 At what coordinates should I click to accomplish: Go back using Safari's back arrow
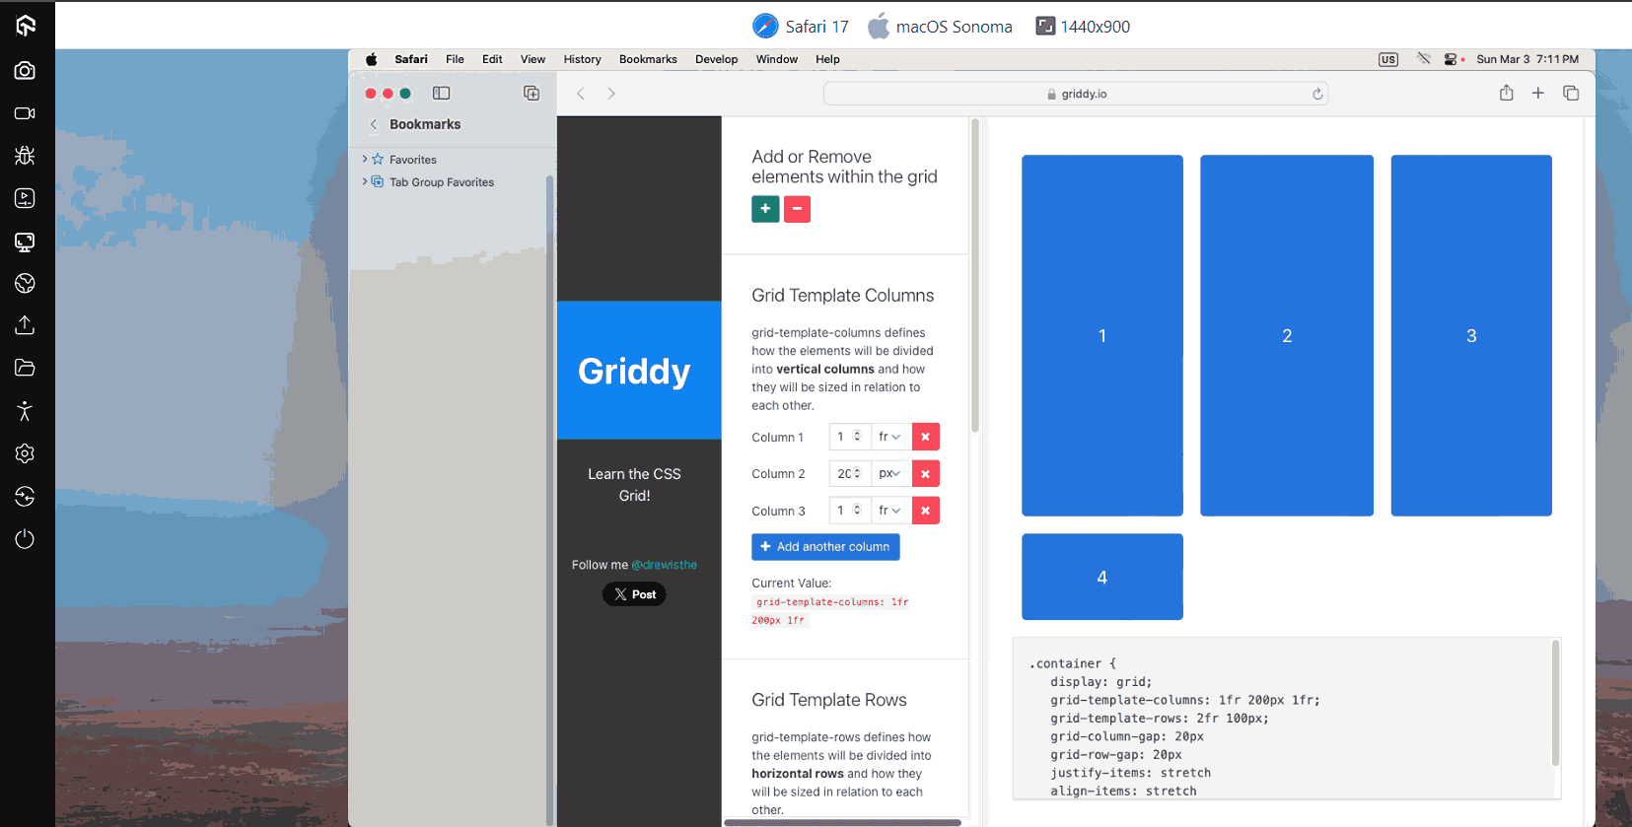tap(581, 94)
